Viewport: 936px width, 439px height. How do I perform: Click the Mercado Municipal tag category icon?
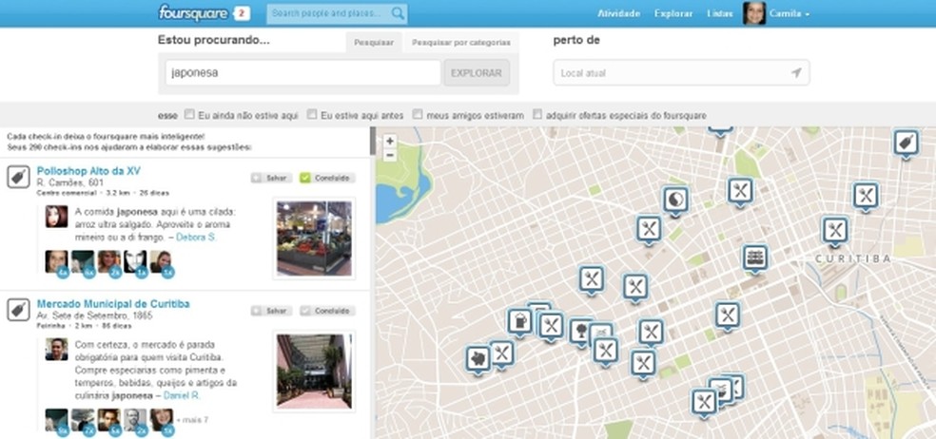coord(18,310)
